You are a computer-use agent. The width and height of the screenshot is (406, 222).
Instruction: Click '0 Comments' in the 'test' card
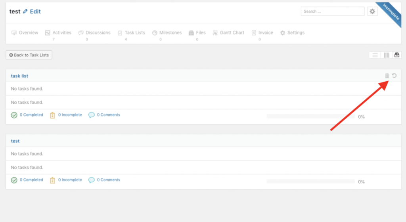(109, 180)
